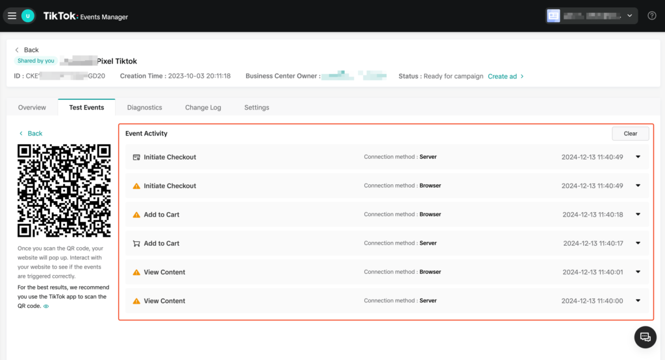The width and height of the screenshot is (665, 360).
Task: Go to the Settings tab
Action: tap(257, 107)
